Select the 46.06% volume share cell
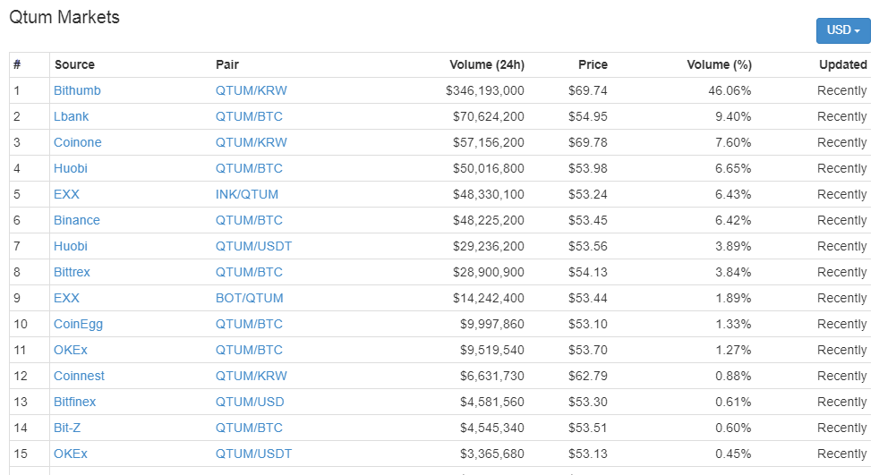The width and height of the screenshot is (879, 475). 730,90
